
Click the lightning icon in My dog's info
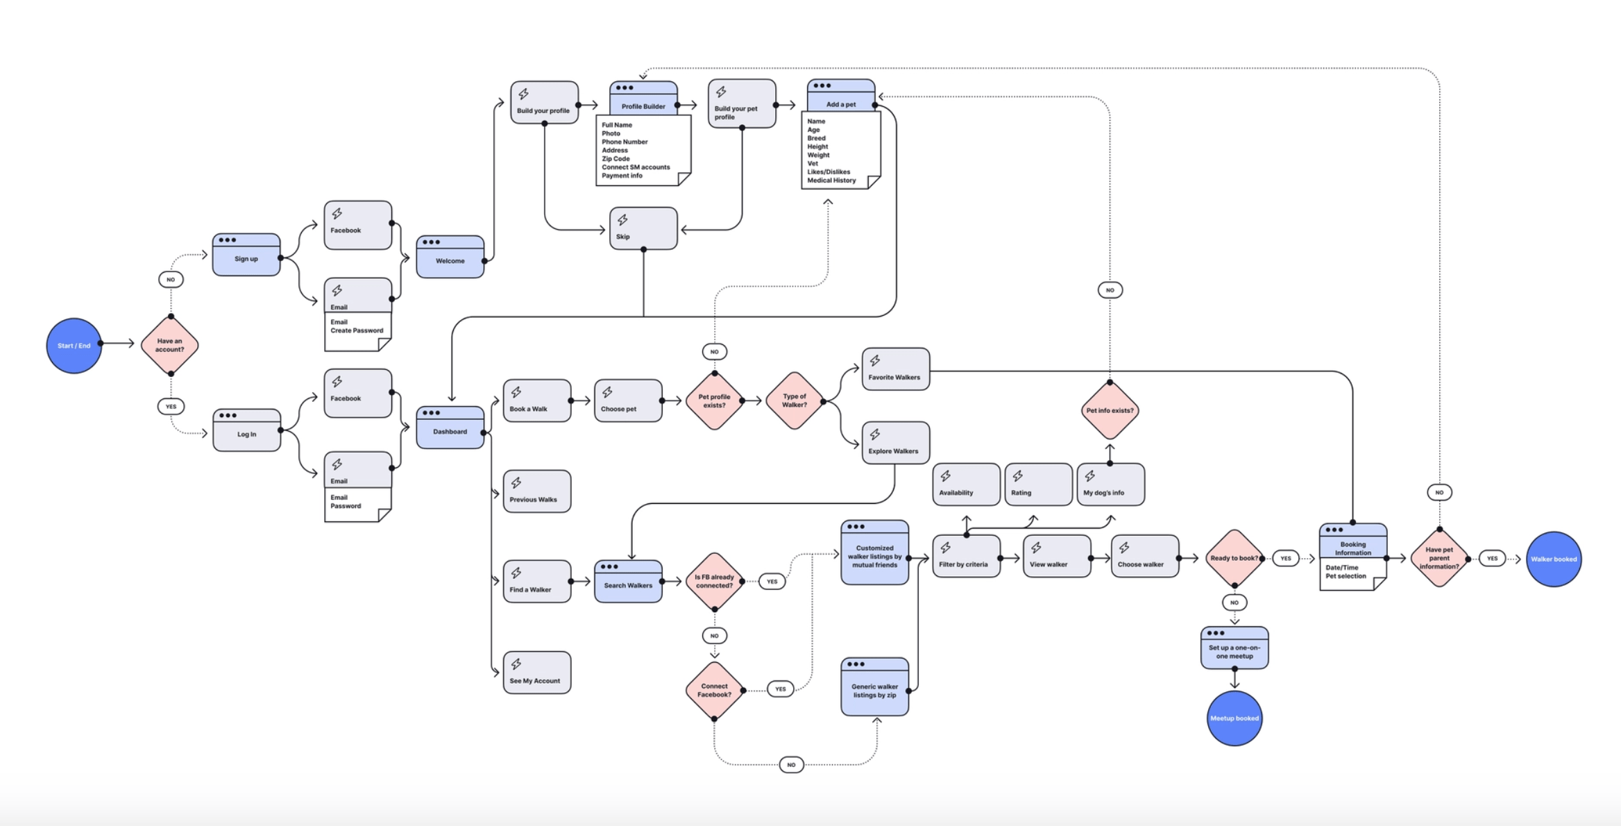[x=1090, y=476]
